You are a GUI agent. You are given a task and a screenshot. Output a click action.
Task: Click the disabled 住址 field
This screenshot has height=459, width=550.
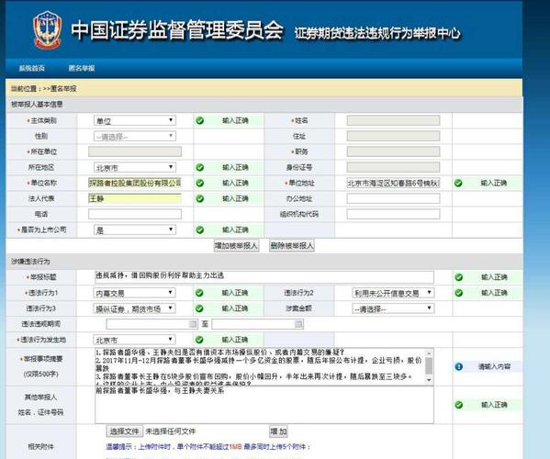pyautogui.click(x=393, y=137)
